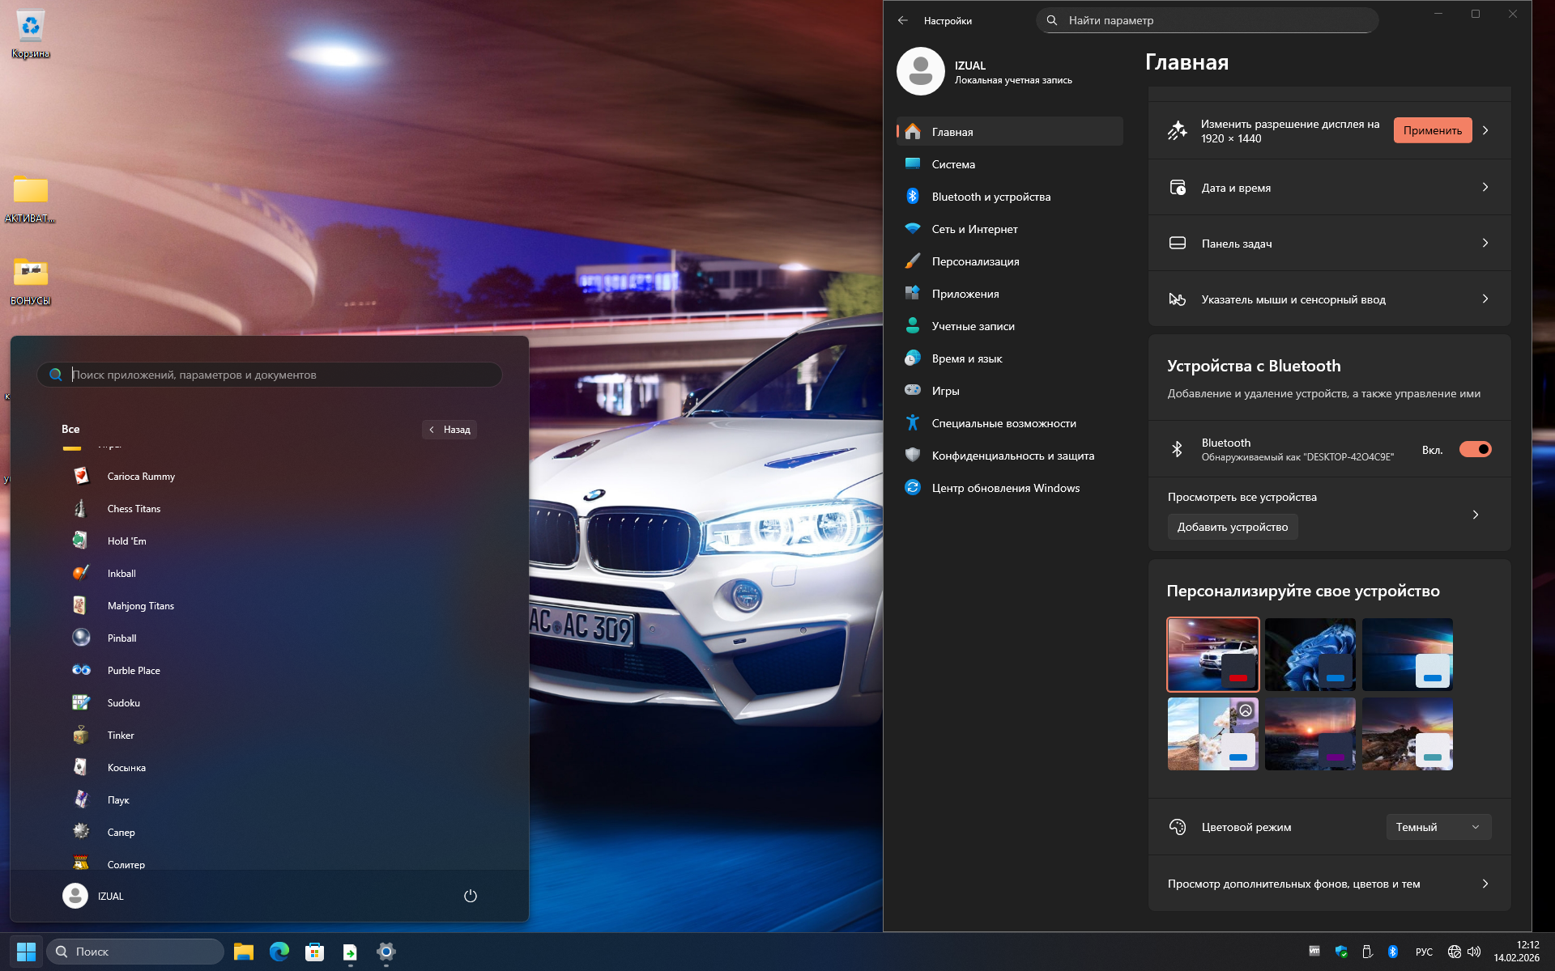Open Microsoft Edge from the taskbar
This screenshot has height=971, width=1555.
[279, 952]
